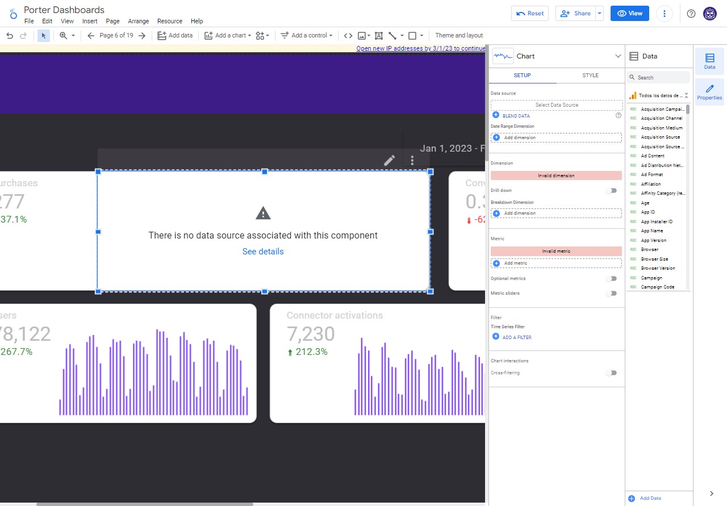This screenshot has width=727, height=506.
Task: Add a Date Range Dimension
Action: pyautogui.click(x=557, y=137)
